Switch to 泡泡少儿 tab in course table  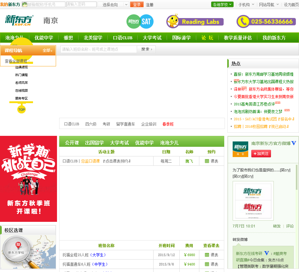(x=169, y=143)
